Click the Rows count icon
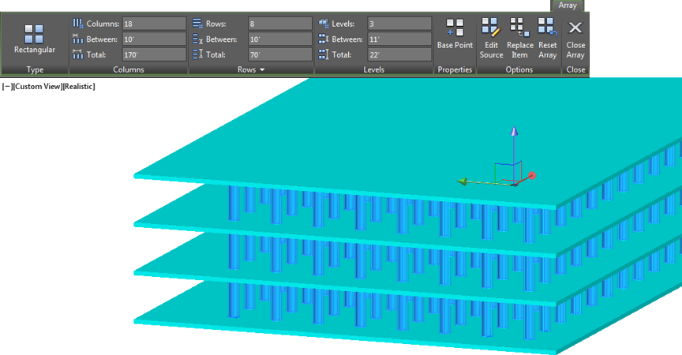Screen dimensions: 682x355 197,24
